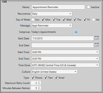
Task: Enable the Sat day checkbox
Action: click(x=93, y=20)
